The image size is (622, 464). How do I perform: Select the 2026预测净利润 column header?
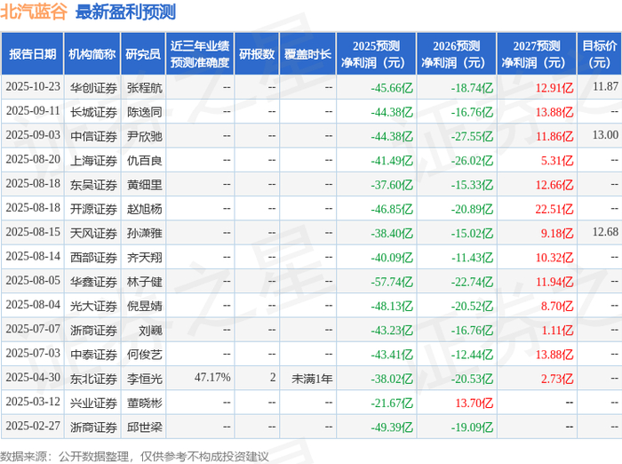click(456, 54)
